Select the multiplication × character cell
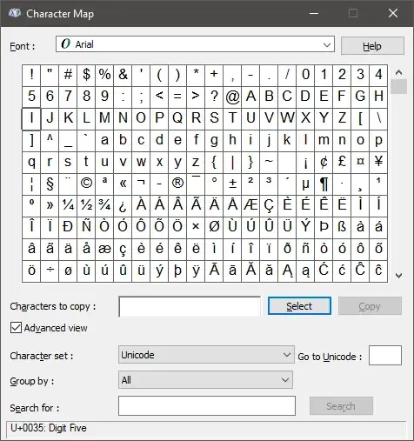This screenshot has height=441, width=414. [x=196, y=227]
